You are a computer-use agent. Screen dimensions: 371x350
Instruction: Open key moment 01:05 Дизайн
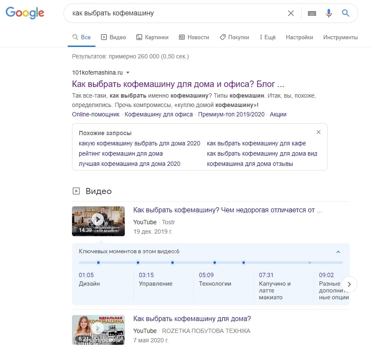click(89, 279)
